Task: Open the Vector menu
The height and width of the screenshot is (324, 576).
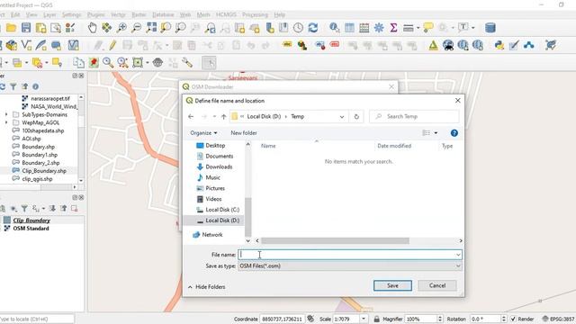Action: pyautogui.click(x=118, y=14)
